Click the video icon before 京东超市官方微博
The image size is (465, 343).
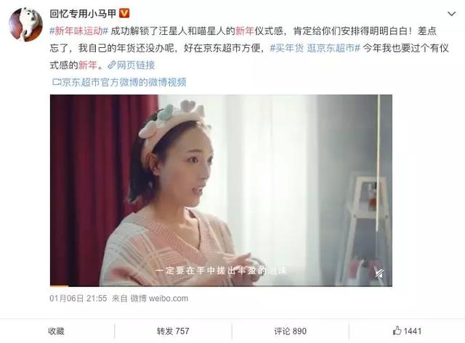(x=57, y=82)
